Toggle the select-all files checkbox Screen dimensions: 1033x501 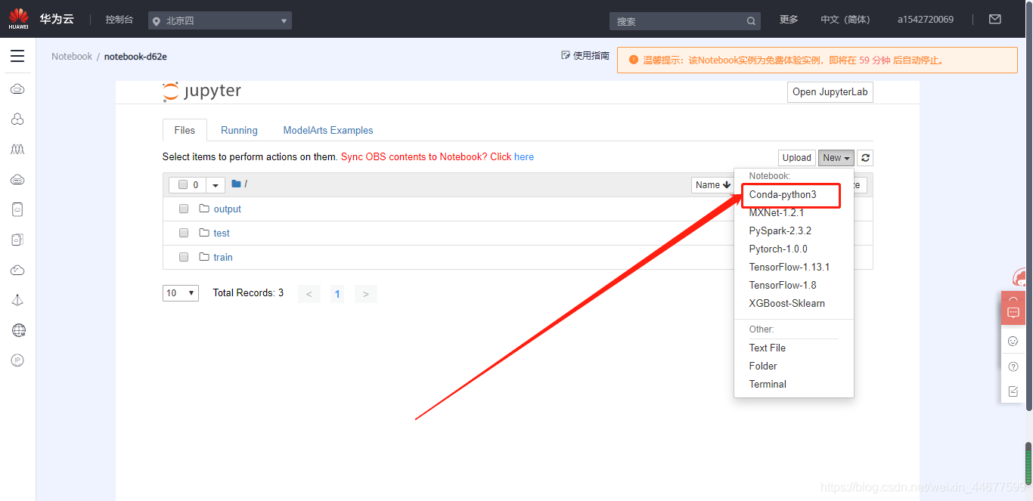tap(183, 185)
